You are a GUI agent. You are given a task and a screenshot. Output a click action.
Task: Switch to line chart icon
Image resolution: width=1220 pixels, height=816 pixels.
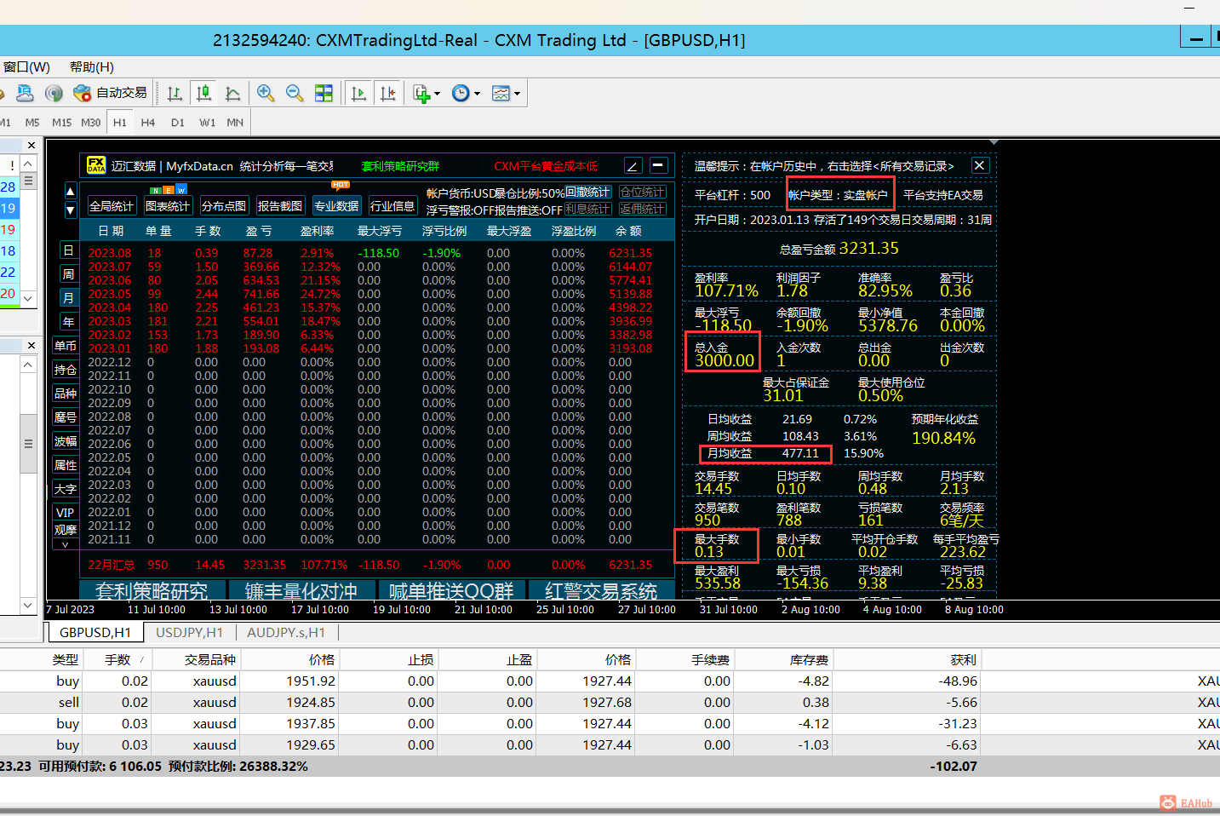232,93
